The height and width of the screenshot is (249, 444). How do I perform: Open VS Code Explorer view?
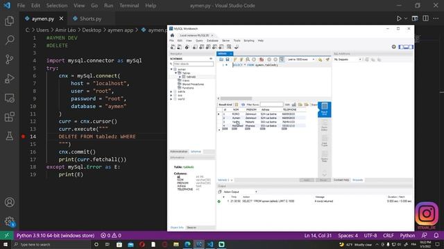(9, 21)
